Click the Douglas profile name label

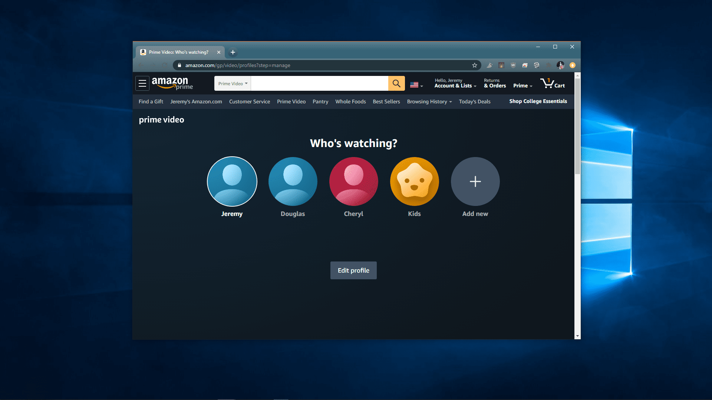pos(293,214)
